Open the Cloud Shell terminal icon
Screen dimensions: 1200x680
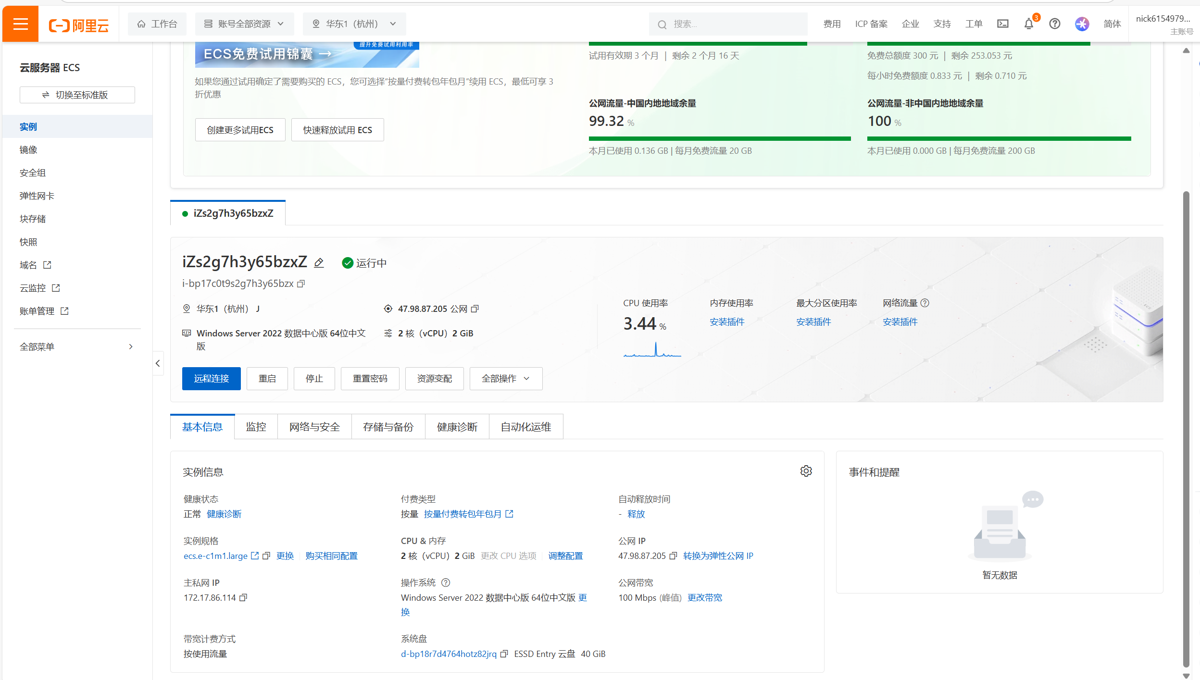(x=1003, y=24)
